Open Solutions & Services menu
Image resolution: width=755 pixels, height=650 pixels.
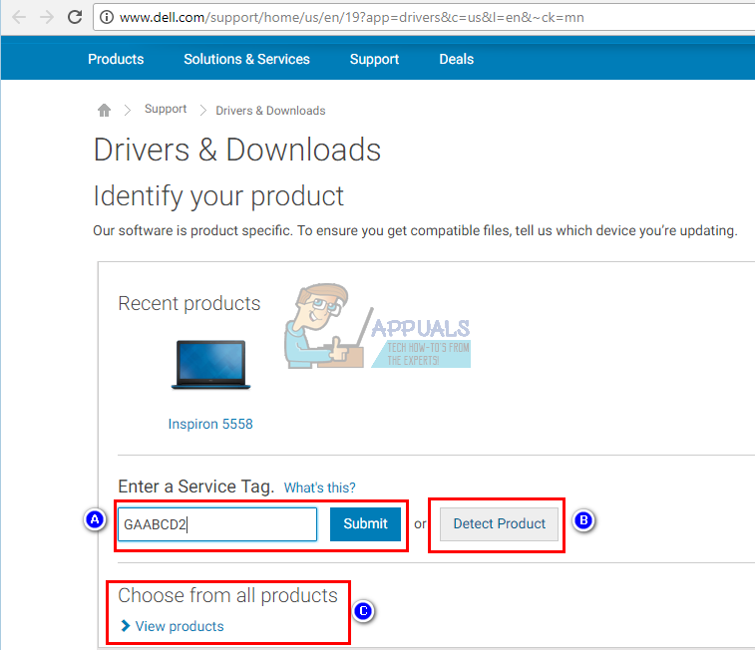(x=246, y=59)
